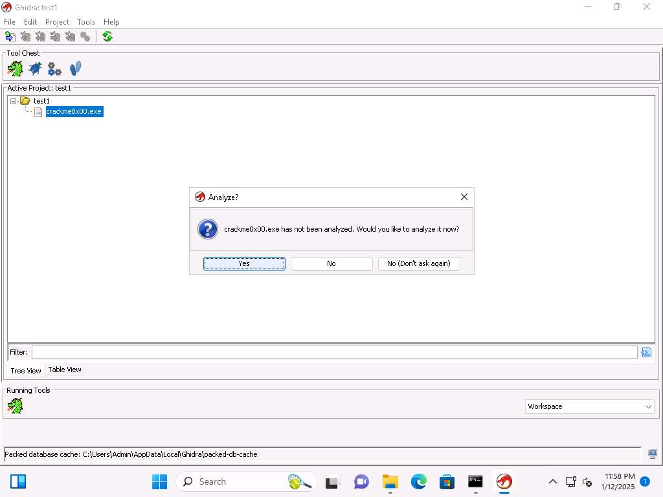
Task: Open the Debugger bug tool
Action: click(x=35, y=68)
